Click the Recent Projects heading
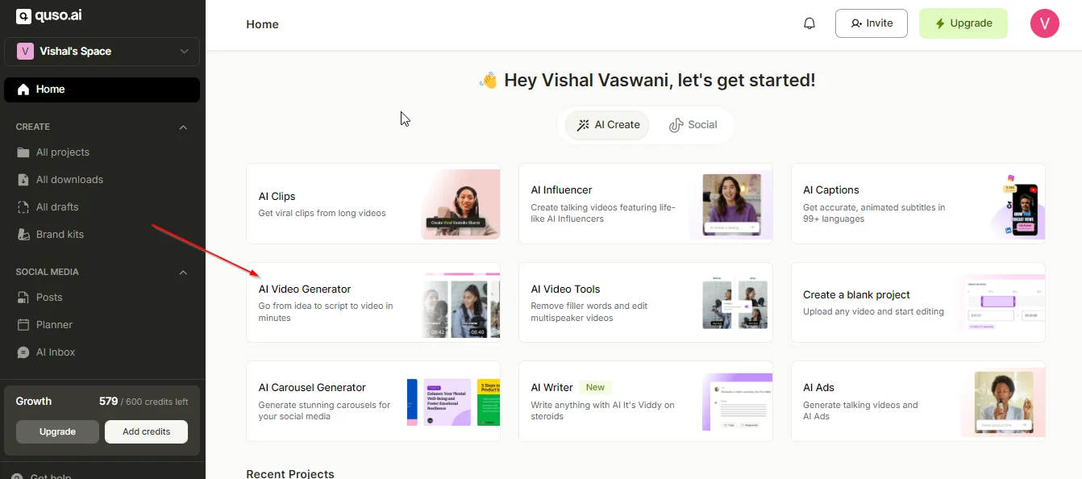Viewport: 1082px width, 479px height. click(x=290, y=473)
